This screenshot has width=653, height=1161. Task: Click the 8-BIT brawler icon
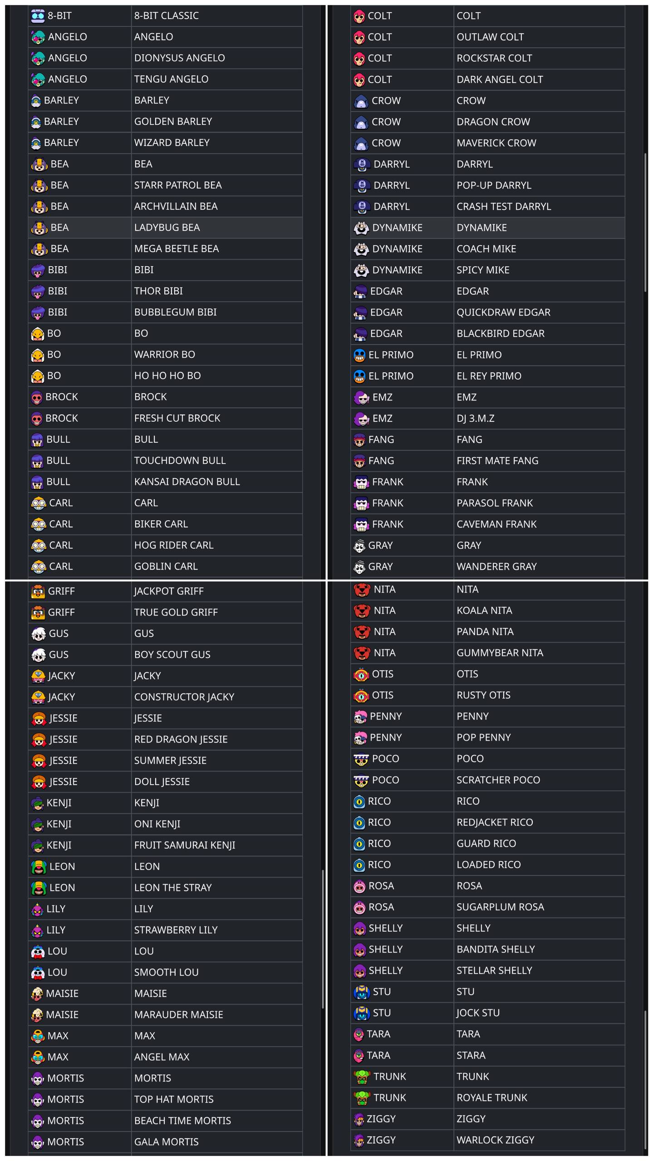pos(38,16)
